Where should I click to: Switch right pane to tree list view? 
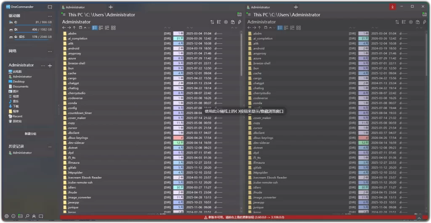pos(293,28)
